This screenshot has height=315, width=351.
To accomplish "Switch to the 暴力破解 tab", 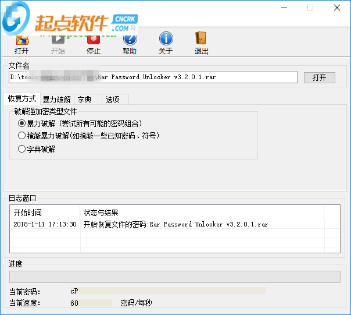I will pos(57,100).
